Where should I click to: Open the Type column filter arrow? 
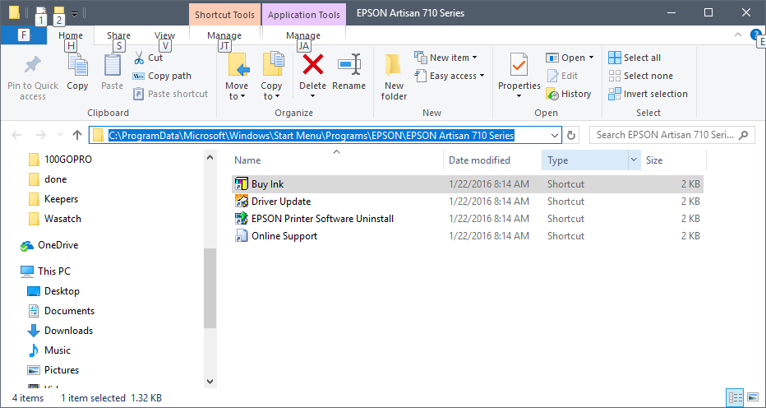coord(634,160)
